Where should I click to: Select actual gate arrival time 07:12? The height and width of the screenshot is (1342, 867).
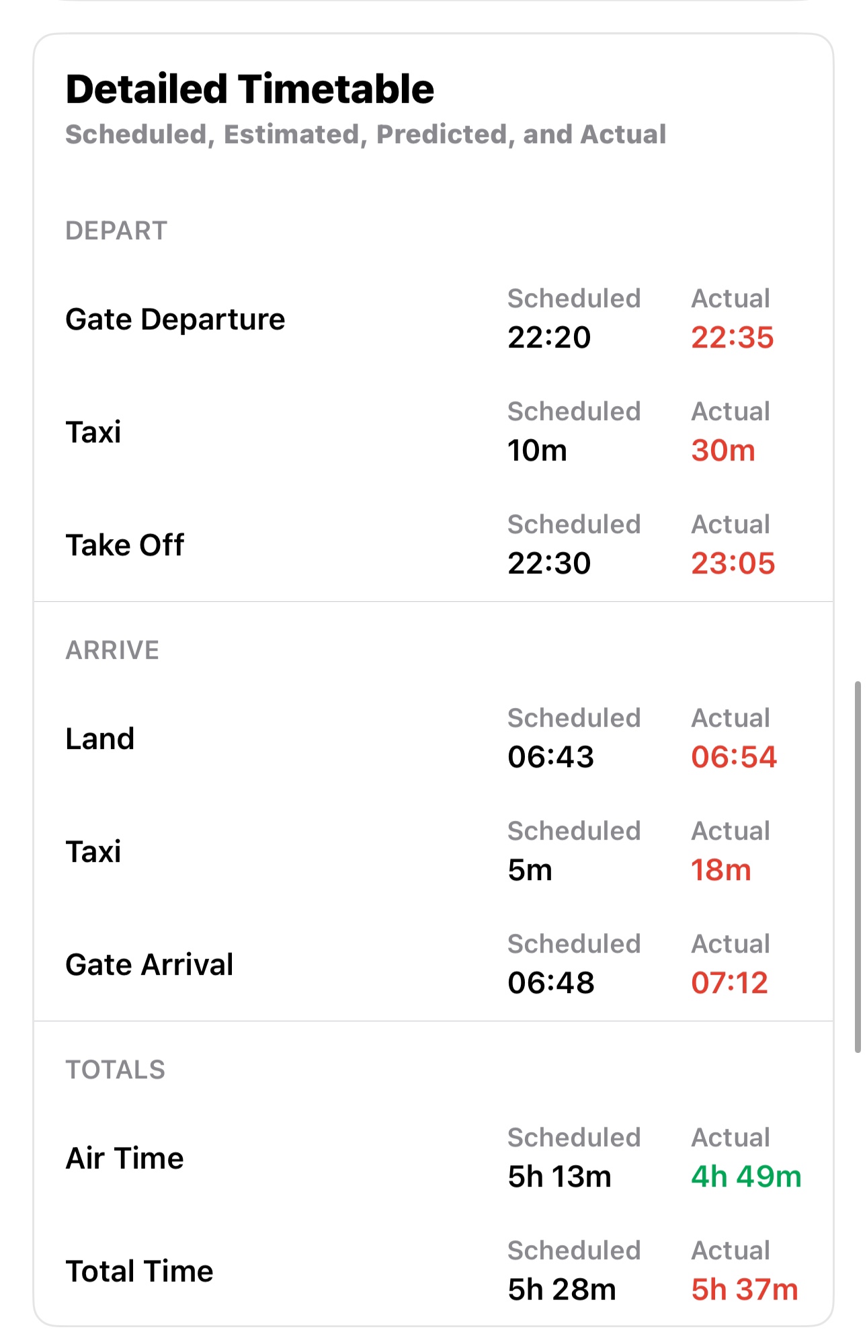coord(730,982)
